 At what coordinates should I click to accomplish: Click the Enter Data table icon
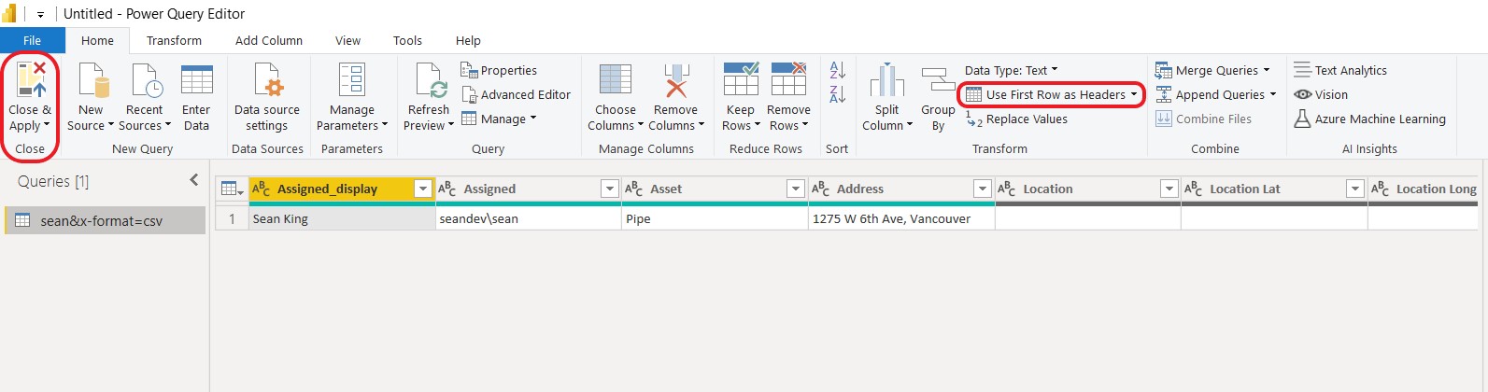coord(196,79)
